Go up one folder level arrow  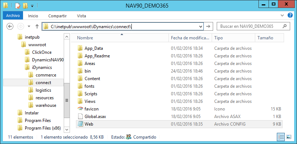point(37,26)
